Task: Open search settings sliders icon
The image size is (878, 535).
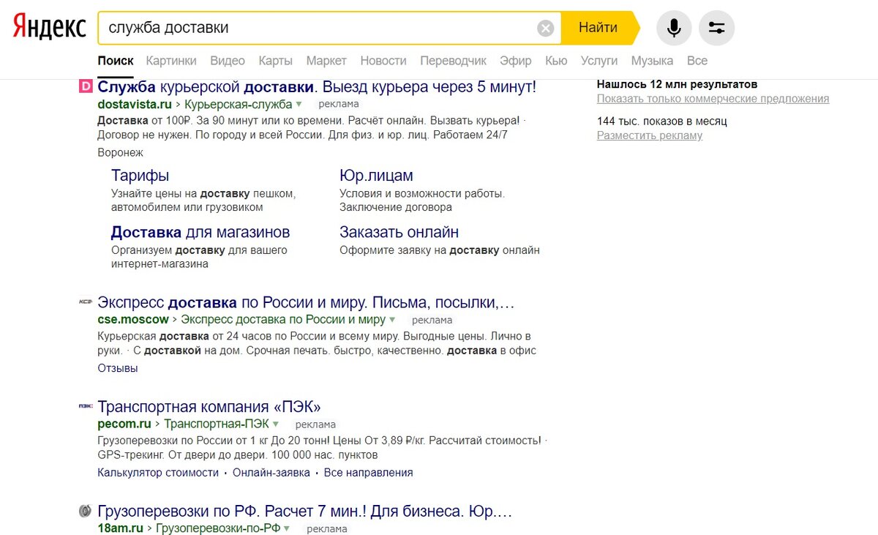Action: tap(717, 29)
